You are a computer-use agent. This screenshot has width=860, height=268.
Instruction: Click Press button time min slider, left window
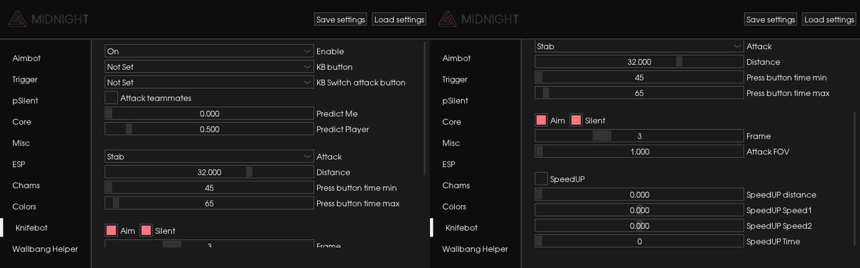[x=209, y=187]
